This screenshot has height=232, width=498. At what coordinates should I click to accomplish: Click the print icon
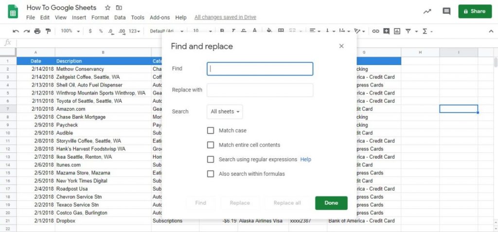point(37,31)
